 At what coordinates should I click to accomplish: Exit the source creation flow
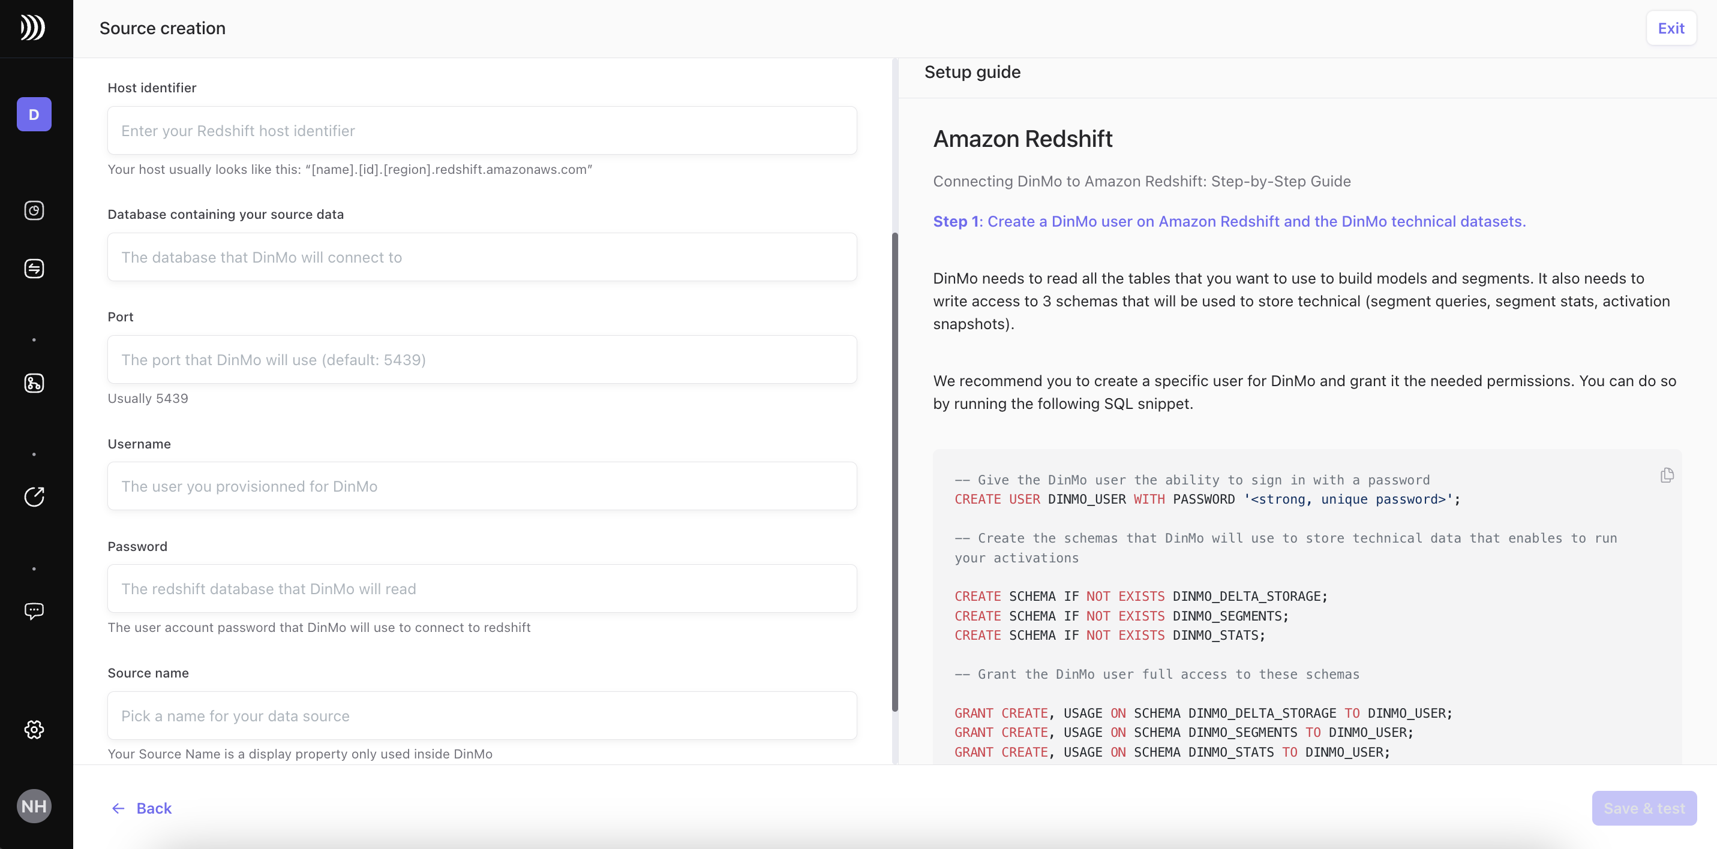pos(1671,28)
